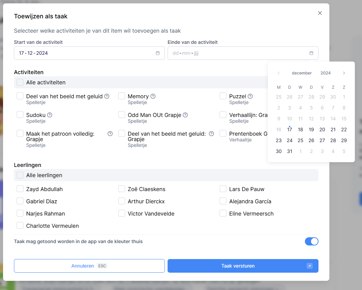This screenshot has height=290, width=362.
Task: Go to next month in calendar
Action: (344, 73)
